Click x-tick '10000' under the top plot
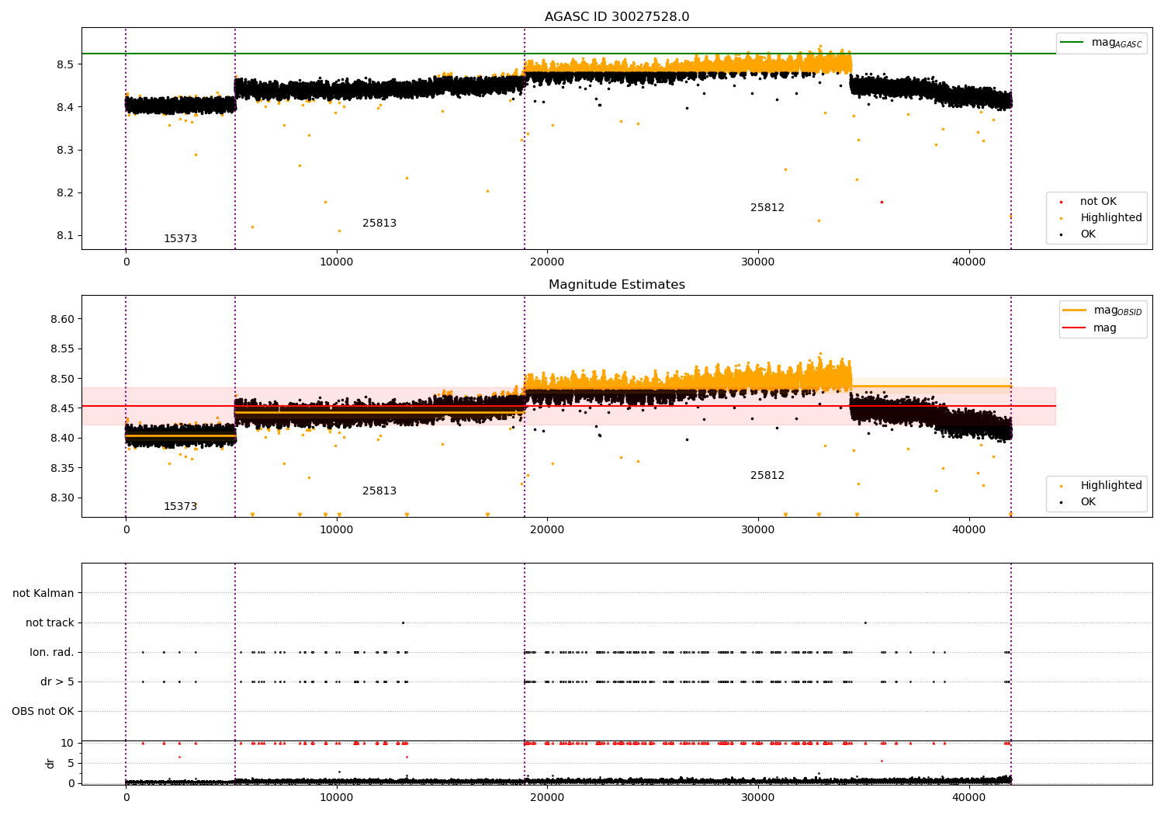This screenshot has height=815, width=1164. tap(337, 262)
